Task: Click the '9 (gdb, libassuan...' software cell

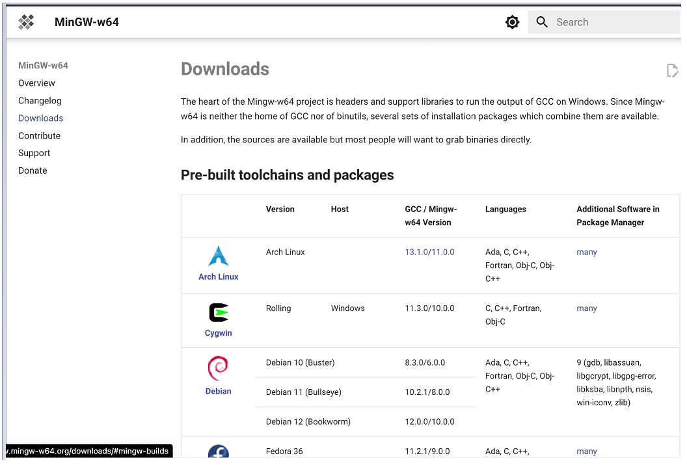Action: coord(616,383)
